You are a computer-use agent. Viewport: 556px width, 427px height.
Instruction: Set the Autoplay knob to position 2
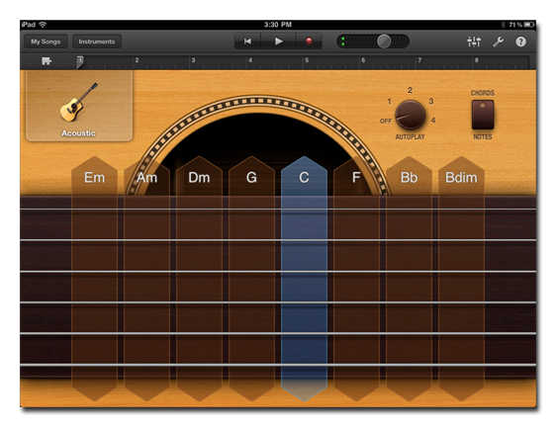pos(410,90)
